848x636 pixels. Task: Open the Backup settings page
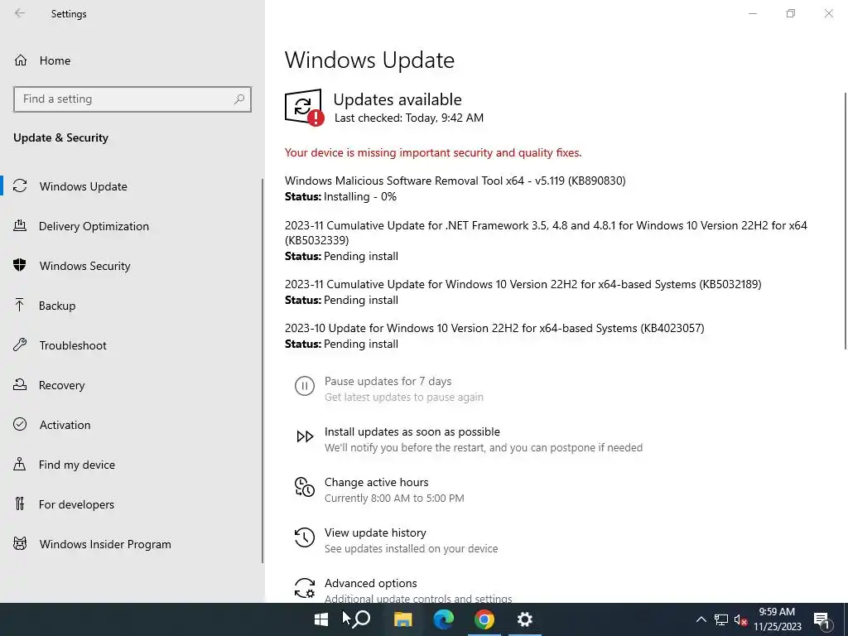point(57,306)
